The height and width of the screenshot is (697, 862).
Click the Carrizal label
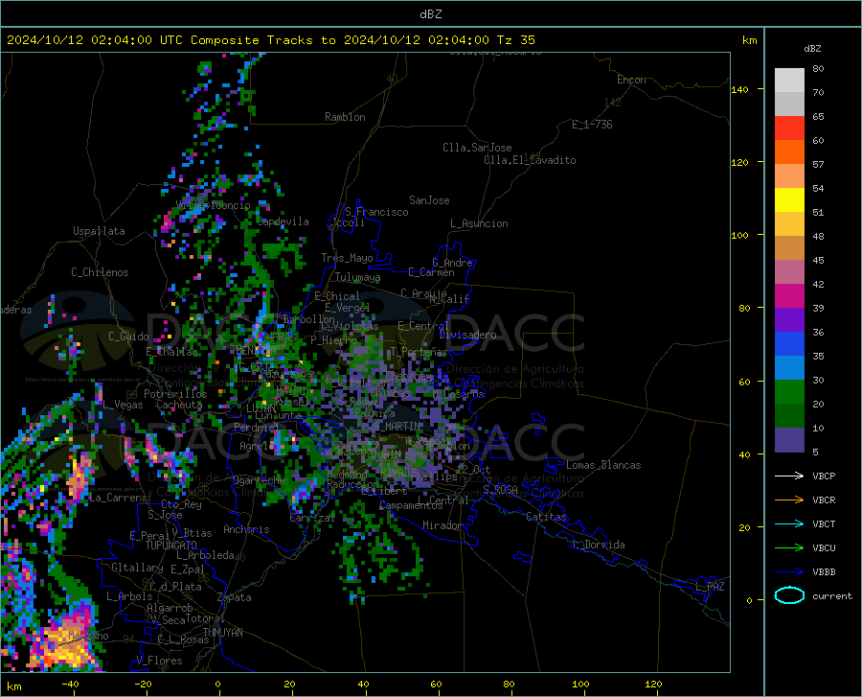[312, 518]
